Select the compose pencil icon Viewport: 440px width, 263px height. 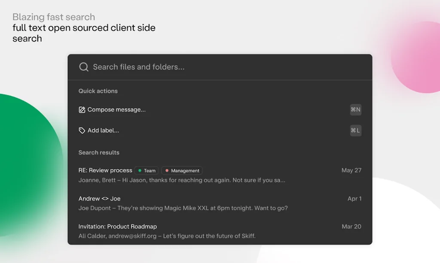82,109
